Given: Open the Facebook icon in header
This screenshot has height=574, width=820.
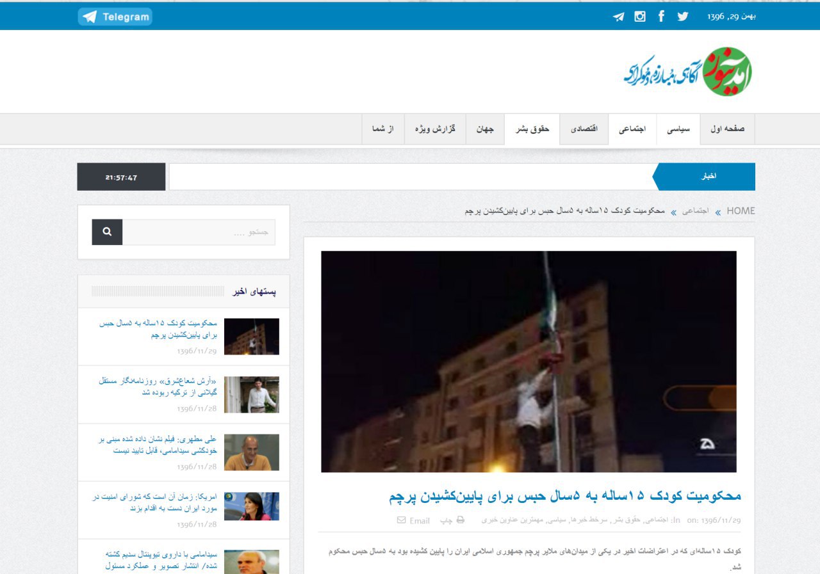Looking at the screenshot, I should [661, 17].
